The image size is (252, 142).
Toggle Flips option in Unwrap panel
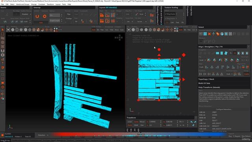pyautogui.click(x=69, y=14)
